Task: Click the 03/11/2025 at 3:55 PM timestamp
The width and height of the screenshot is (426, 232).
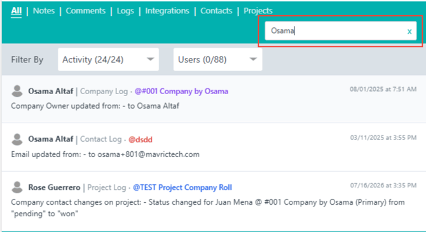Action: click(x=383, y=138)
